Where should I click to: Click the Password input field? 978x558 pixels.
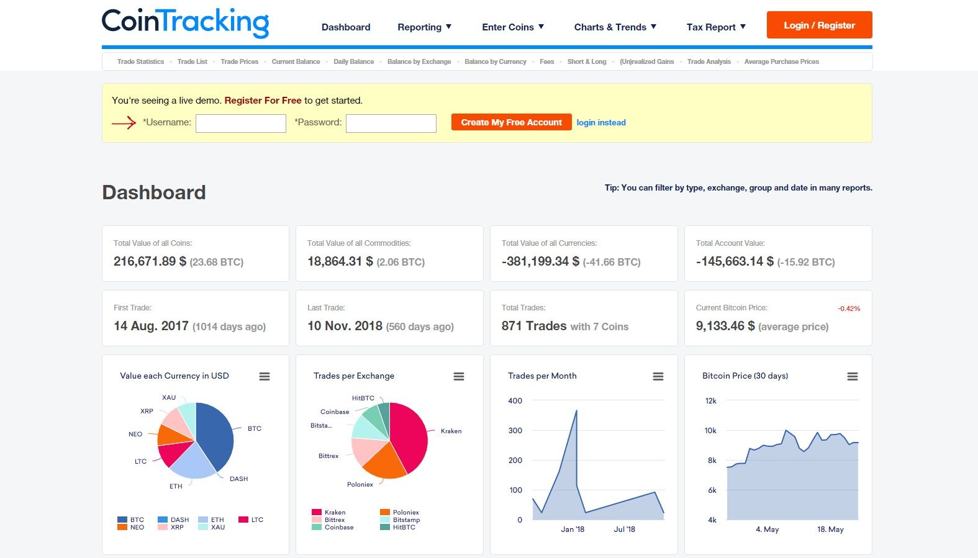pos(391,124)
